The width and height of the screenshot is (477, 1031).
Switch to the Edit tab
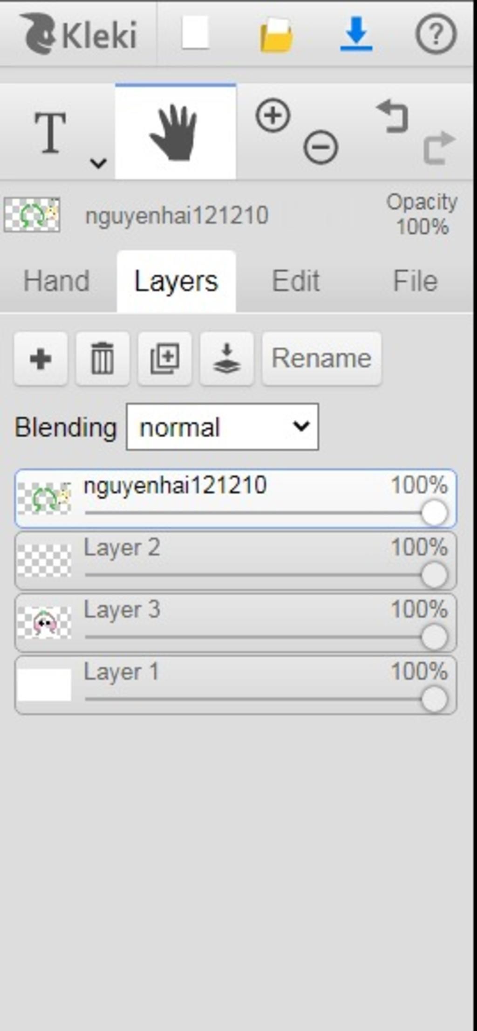pyautogui.click(x=296, y=281)
